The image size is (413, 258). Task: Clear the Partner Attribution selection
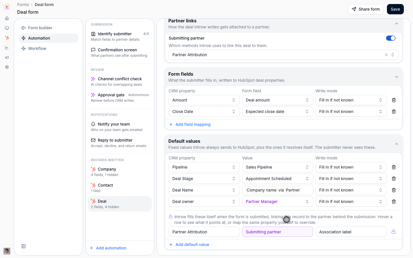tap(386, 55)
